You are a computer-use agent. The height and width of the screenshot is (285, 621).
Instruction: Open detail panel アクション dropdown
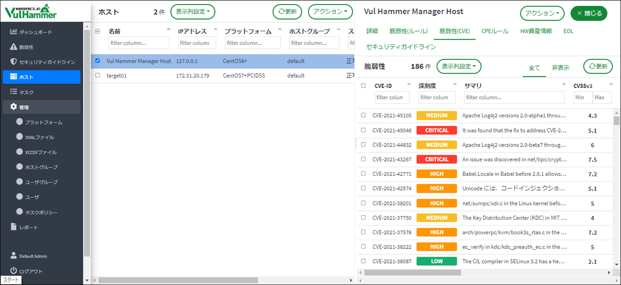click(542, 13)
